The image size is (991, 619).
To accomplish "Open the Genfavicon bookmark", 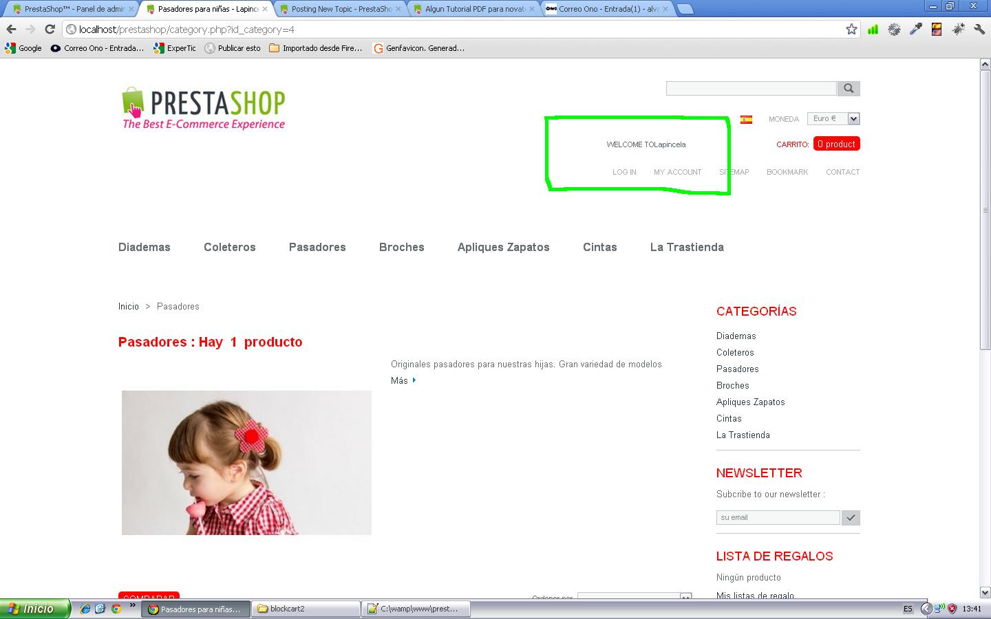I will (x=418, y=48).
